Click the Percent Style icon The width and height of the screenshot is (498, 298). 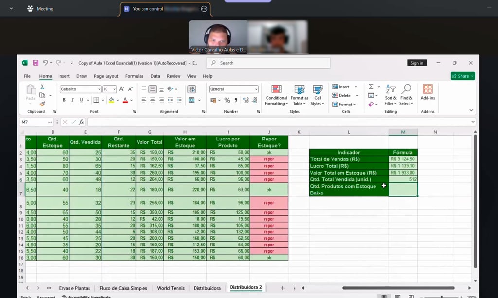pos(227,100)
